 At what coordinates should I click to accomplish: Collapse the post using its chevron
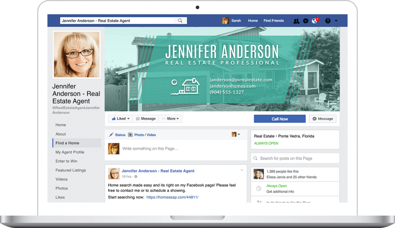242,170
